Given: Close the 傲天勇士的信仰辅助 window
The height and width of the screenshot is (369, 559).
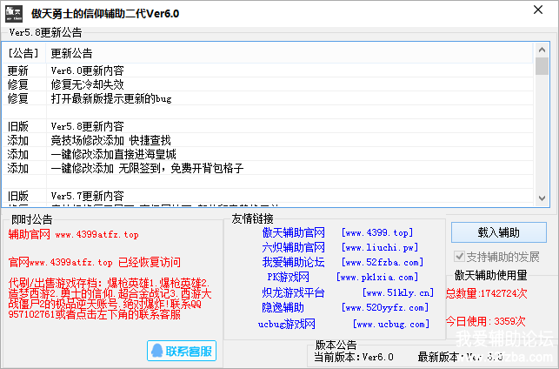Looking at the screenshot, I should pyautogui.click(x=538, y=10).
